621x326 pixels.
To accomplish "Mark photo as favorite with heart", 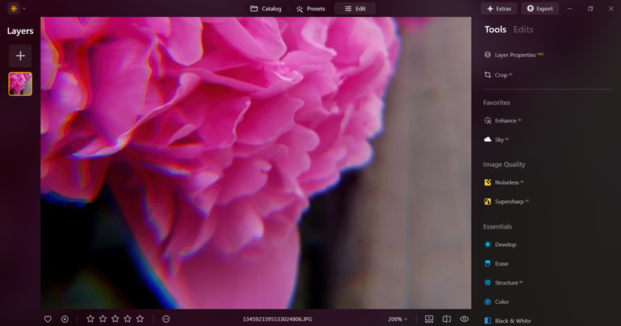I will point(48,319).
